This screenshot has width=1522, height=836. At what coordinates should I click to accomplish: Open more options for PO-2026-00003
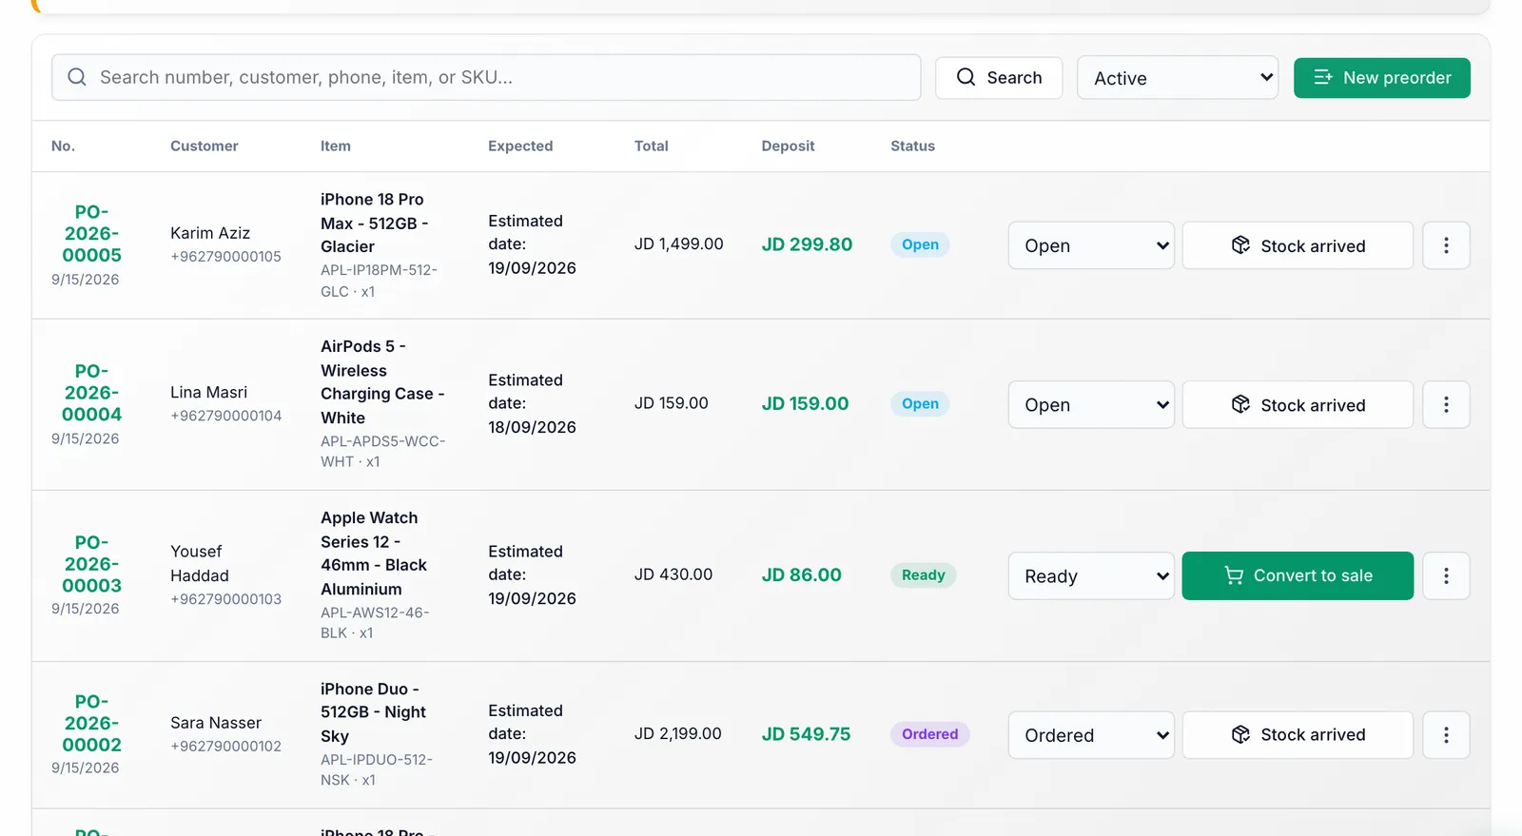[x=1446, y=575]
